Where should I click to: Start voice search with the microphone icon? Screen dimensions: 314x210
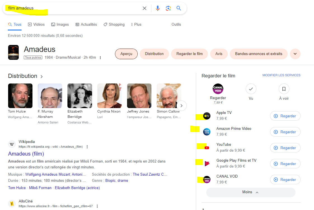[158, 8]
